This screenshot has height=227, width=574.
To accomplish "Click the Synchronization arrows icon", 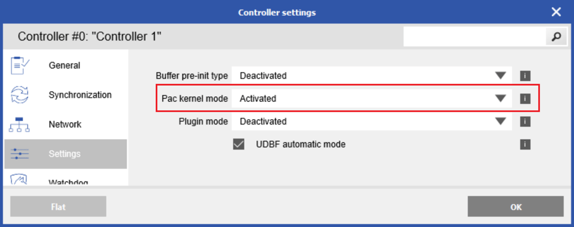I will (20, 95).
